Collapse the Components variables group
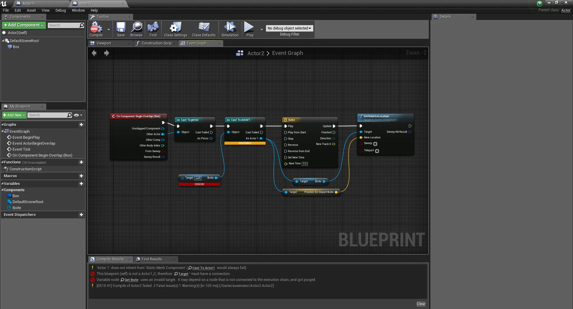This screenshot has width=573, height=309. pyautogui.click(x=2, y=190)
